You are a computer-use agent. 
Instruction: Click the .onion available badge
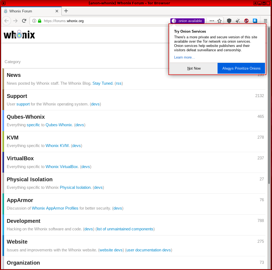pyautogui.click(x=187, y=21)
